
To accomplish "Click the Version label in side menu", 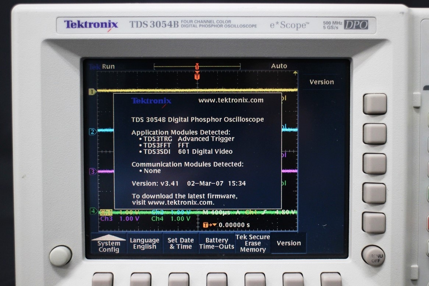I will [322, 82].
